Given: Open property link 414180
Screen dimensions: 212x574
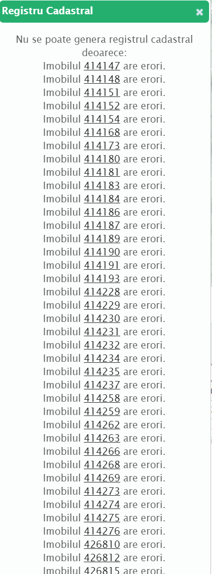Looking at the screenshot, I should (102, 159).
